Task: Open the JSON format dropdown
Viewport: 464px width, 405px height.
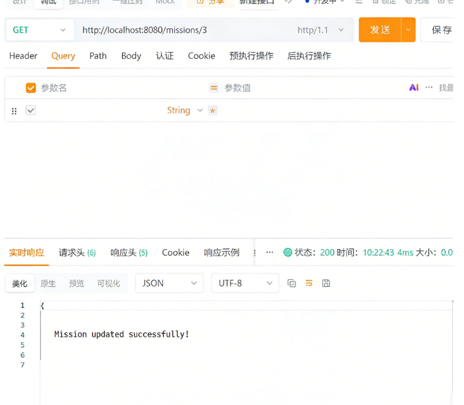Action: pos(169,283)
